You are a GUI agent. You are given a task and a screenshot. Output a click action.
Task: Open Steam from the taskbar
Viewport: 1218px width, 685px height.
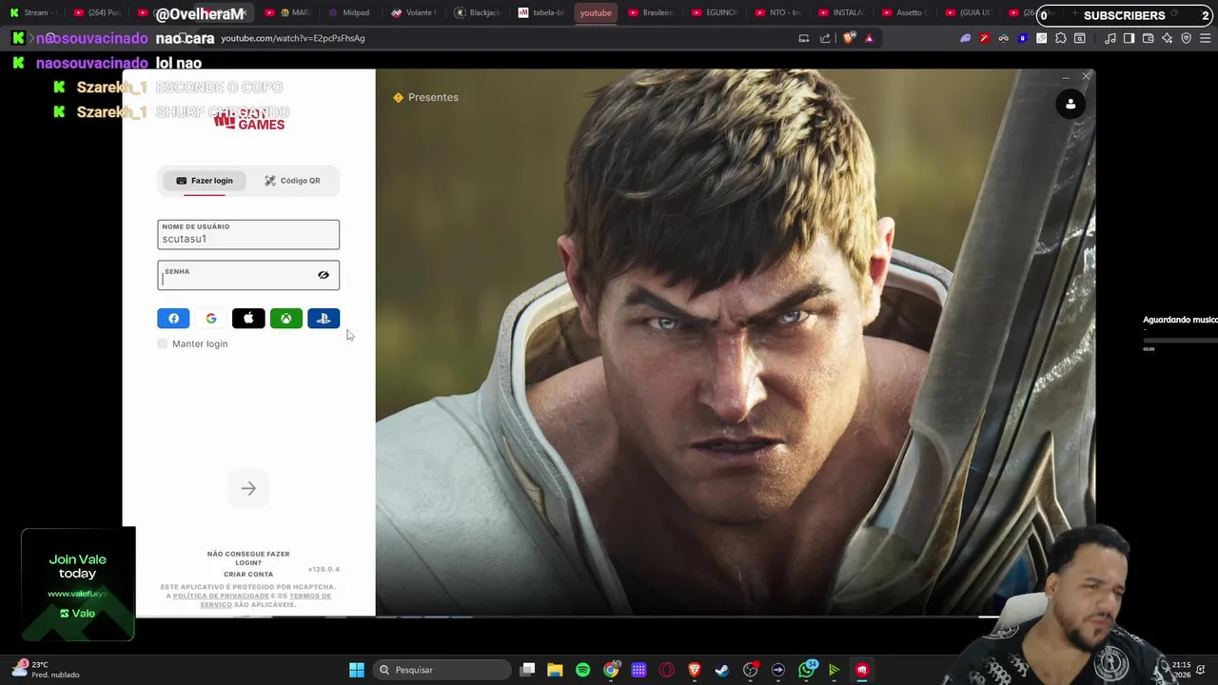pos(721,670)
